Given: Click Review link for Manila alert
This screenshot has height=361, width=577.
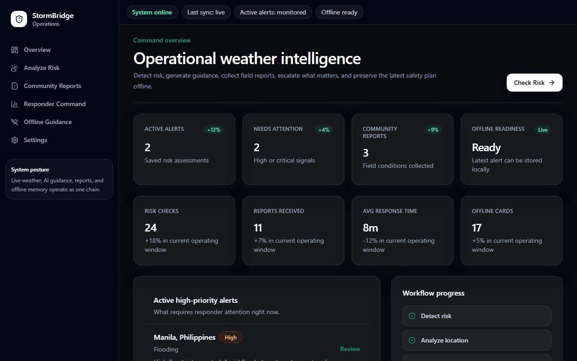Looking at the screenshot, I should pos(350,349).
